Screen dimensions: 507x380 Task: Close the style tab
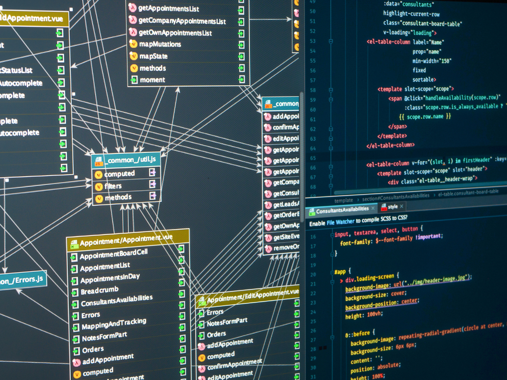pos(402,206)
